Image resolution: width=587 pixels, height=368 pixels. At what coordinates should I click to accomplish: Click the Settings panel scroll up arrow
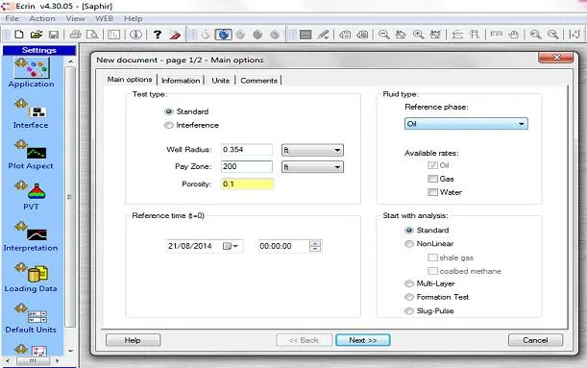click(70, 61)
